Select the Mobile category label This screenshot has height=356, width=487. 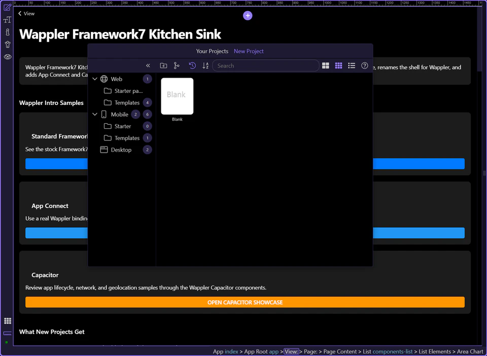tap(120, 115)
